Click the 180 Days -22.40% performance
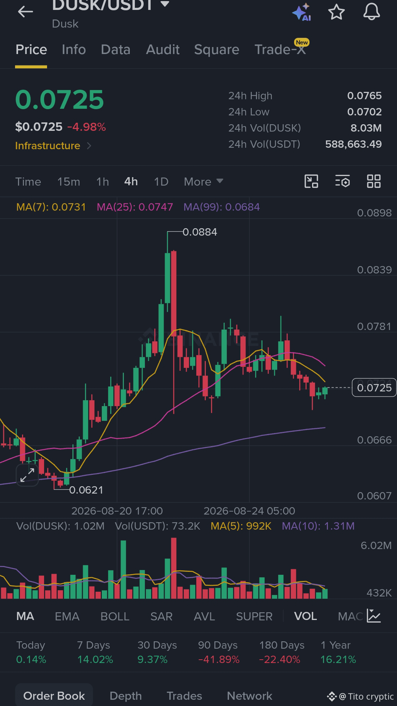 tap(282, 652)
